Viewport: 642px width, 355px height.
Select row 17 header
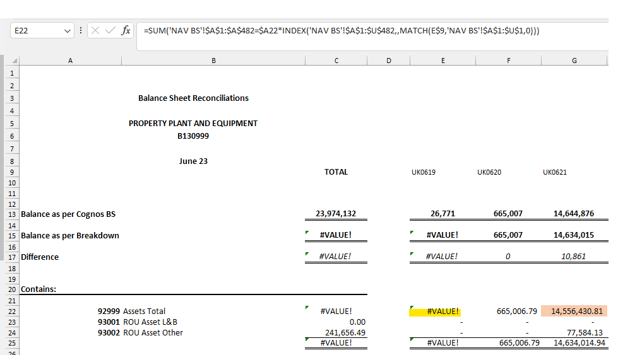pos(12,257)
